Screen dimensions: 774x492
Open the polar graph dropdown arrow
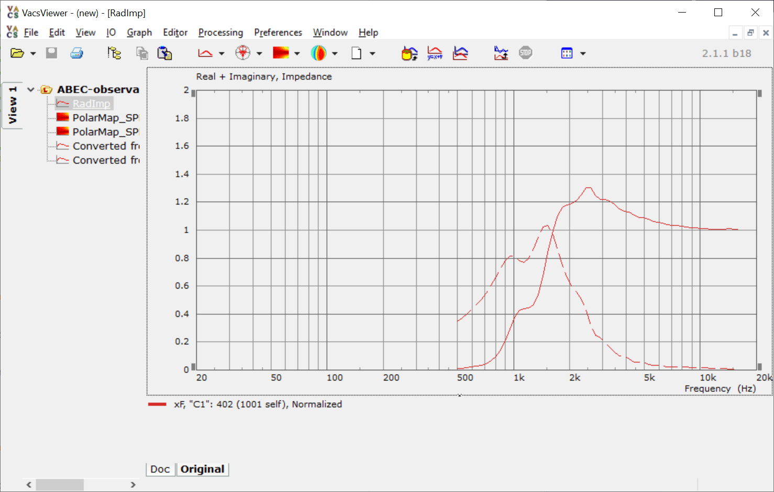(259, 53)
